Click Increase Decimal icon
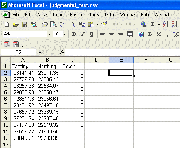 [x=176, y=34]
